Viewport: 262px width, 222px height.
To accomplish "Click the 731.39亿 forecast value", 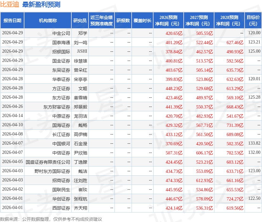I will (235, 125).
